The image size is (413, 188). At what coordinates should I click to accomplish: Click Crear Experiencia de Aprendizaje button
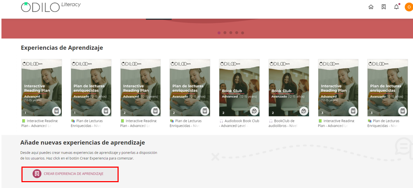pyautogui.click(x=70, y=174)
